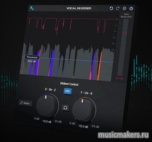Click the Vocal De-Esser title
The image size is (152, 142).
pyautogui.click(x=79, y=8)
